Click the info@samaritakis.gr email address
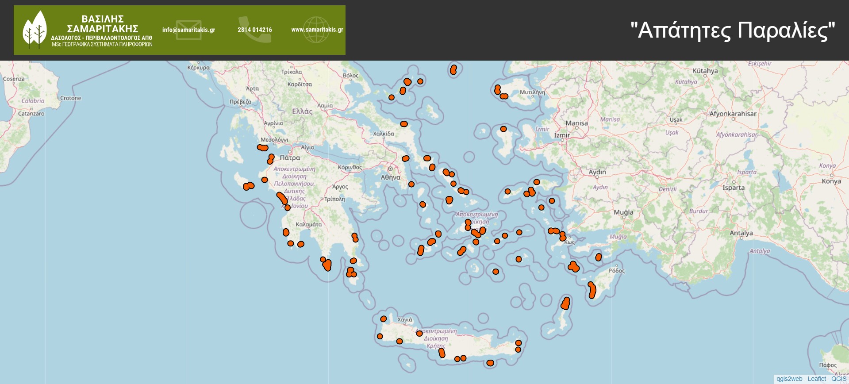The height and width of the screenshot is (384, 849). [188, 30]
